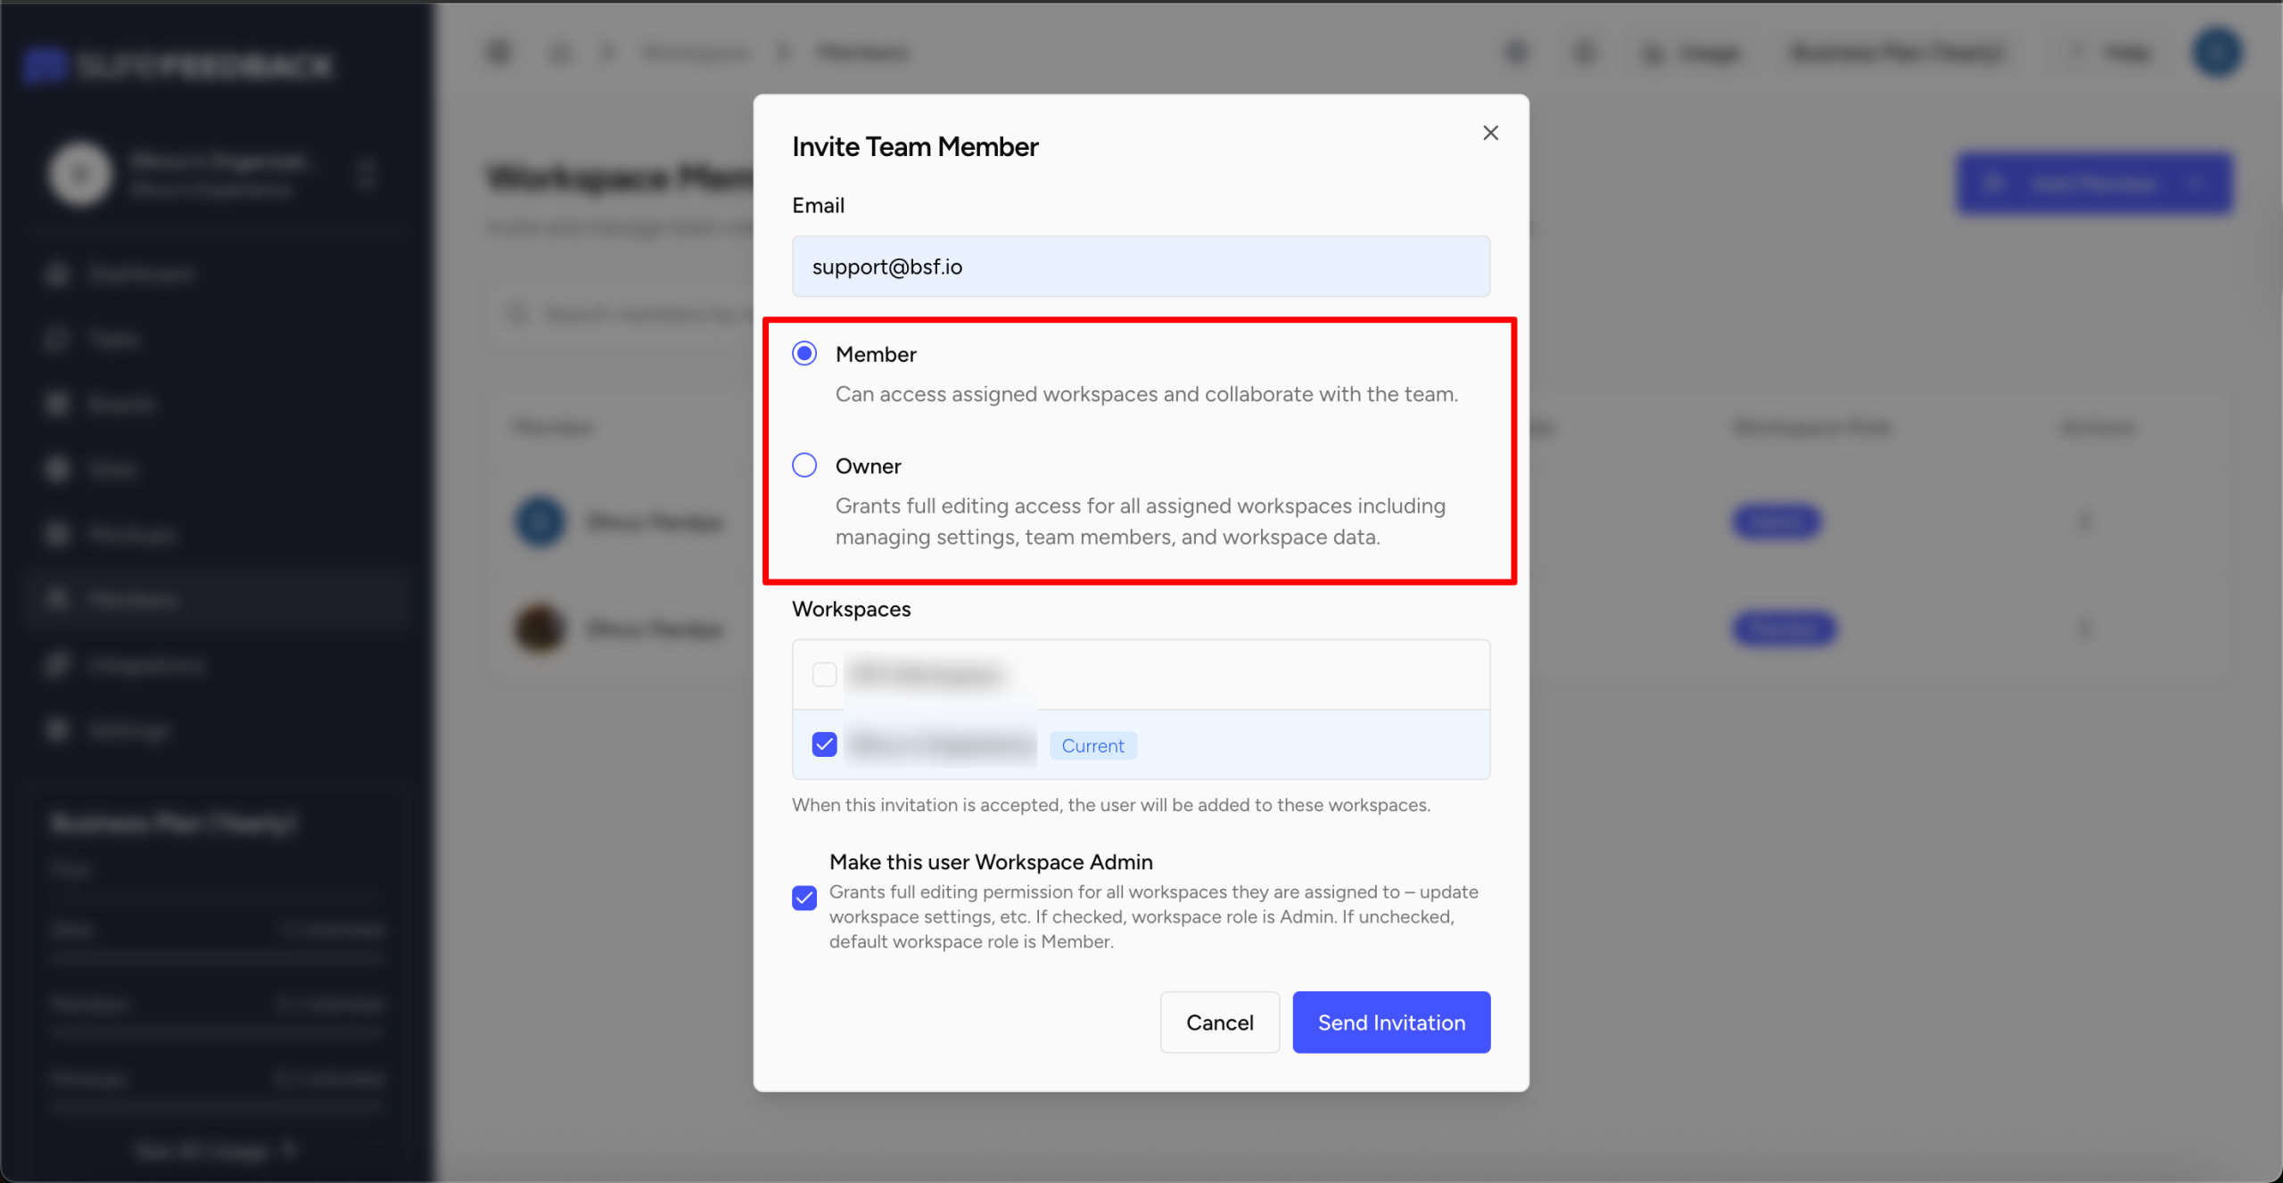Screen dimensions: 2283x1183
Task: Close the Invite Team Member dialog
Action: click(1490, 133)
